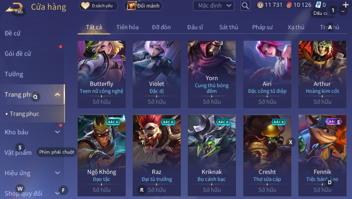Open the Kriknak Bọ cánh bạc skin

(x=212, y=155)
